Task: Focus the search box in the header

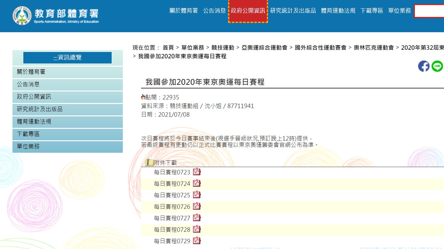Action: pyautogui.click(x=429, y=11)
